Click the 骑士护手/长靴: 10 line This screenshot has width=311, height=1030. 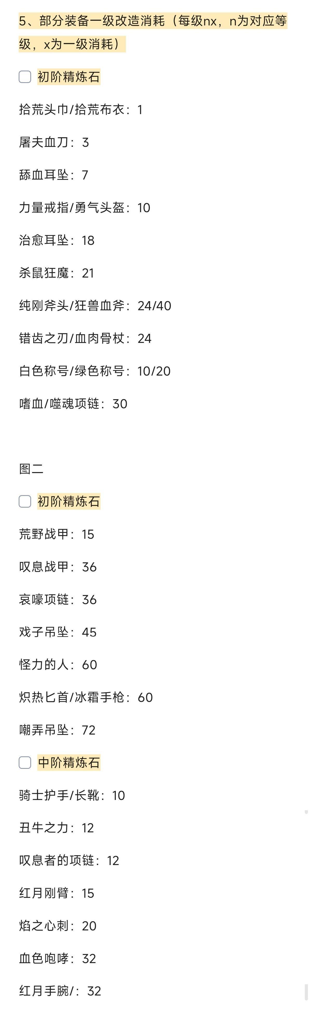(x=72, y=795)
